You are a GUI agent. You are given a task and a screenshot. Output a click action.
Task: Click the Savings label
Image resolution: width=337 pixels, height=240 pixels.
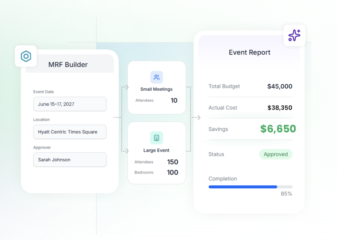tap(218, 129)
